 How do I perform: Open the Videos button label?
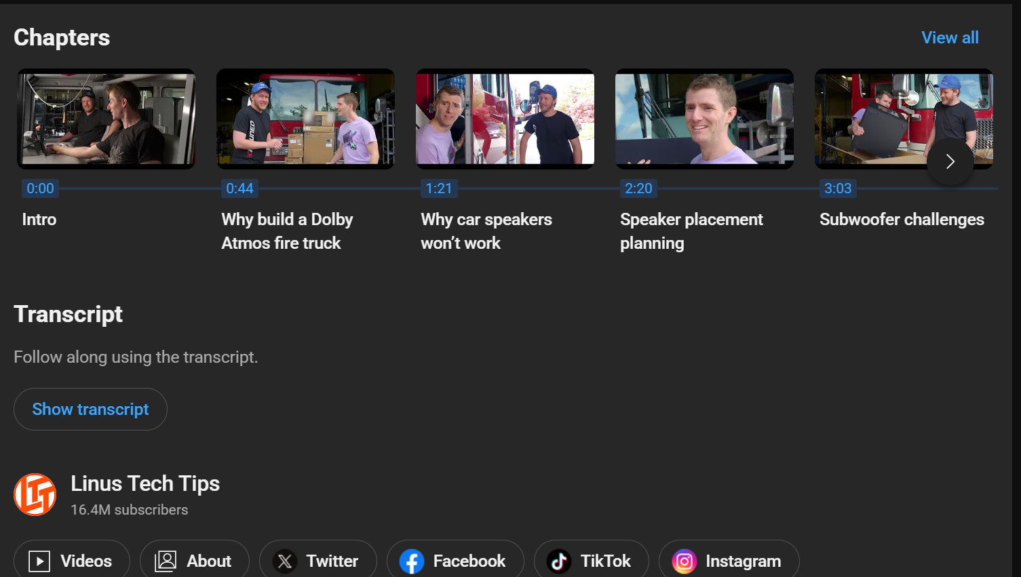(86, 561)
